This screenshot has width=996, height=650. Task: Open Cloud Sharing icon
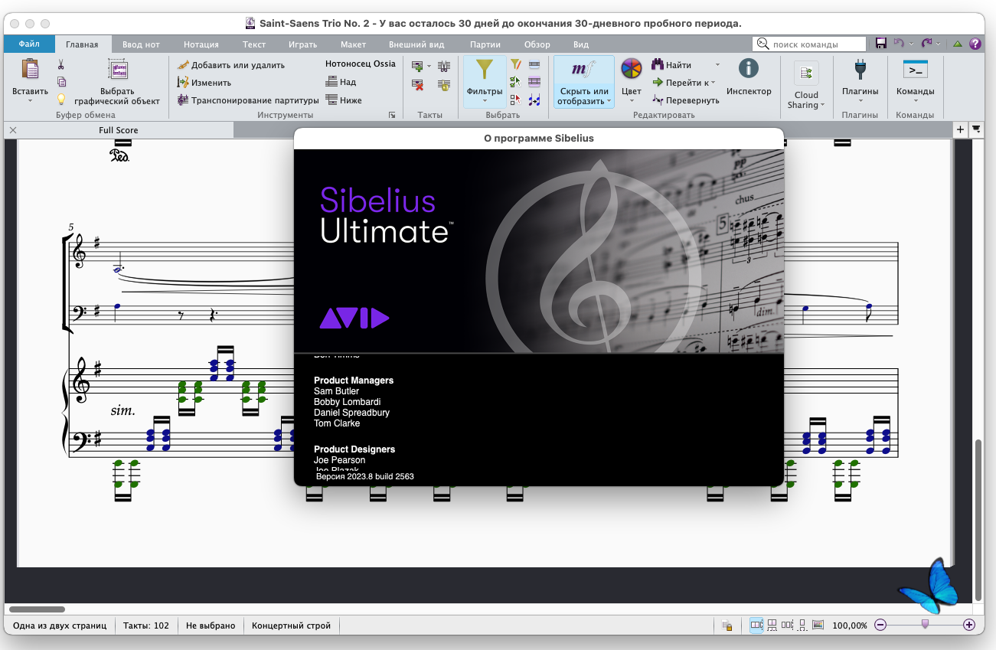point(805,73)
